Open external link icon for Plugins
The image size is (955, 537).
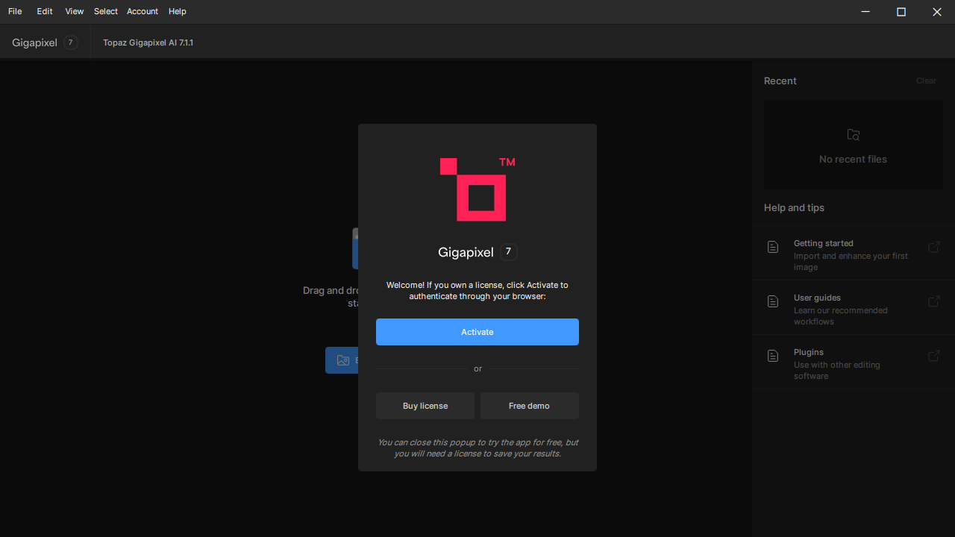click(x=933, y=356)
